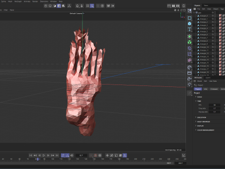The width and height of the screenshot is (225, 169).
Task: Toggle visibility checkmark of triangle_12 object
Action: click(213, 54)
